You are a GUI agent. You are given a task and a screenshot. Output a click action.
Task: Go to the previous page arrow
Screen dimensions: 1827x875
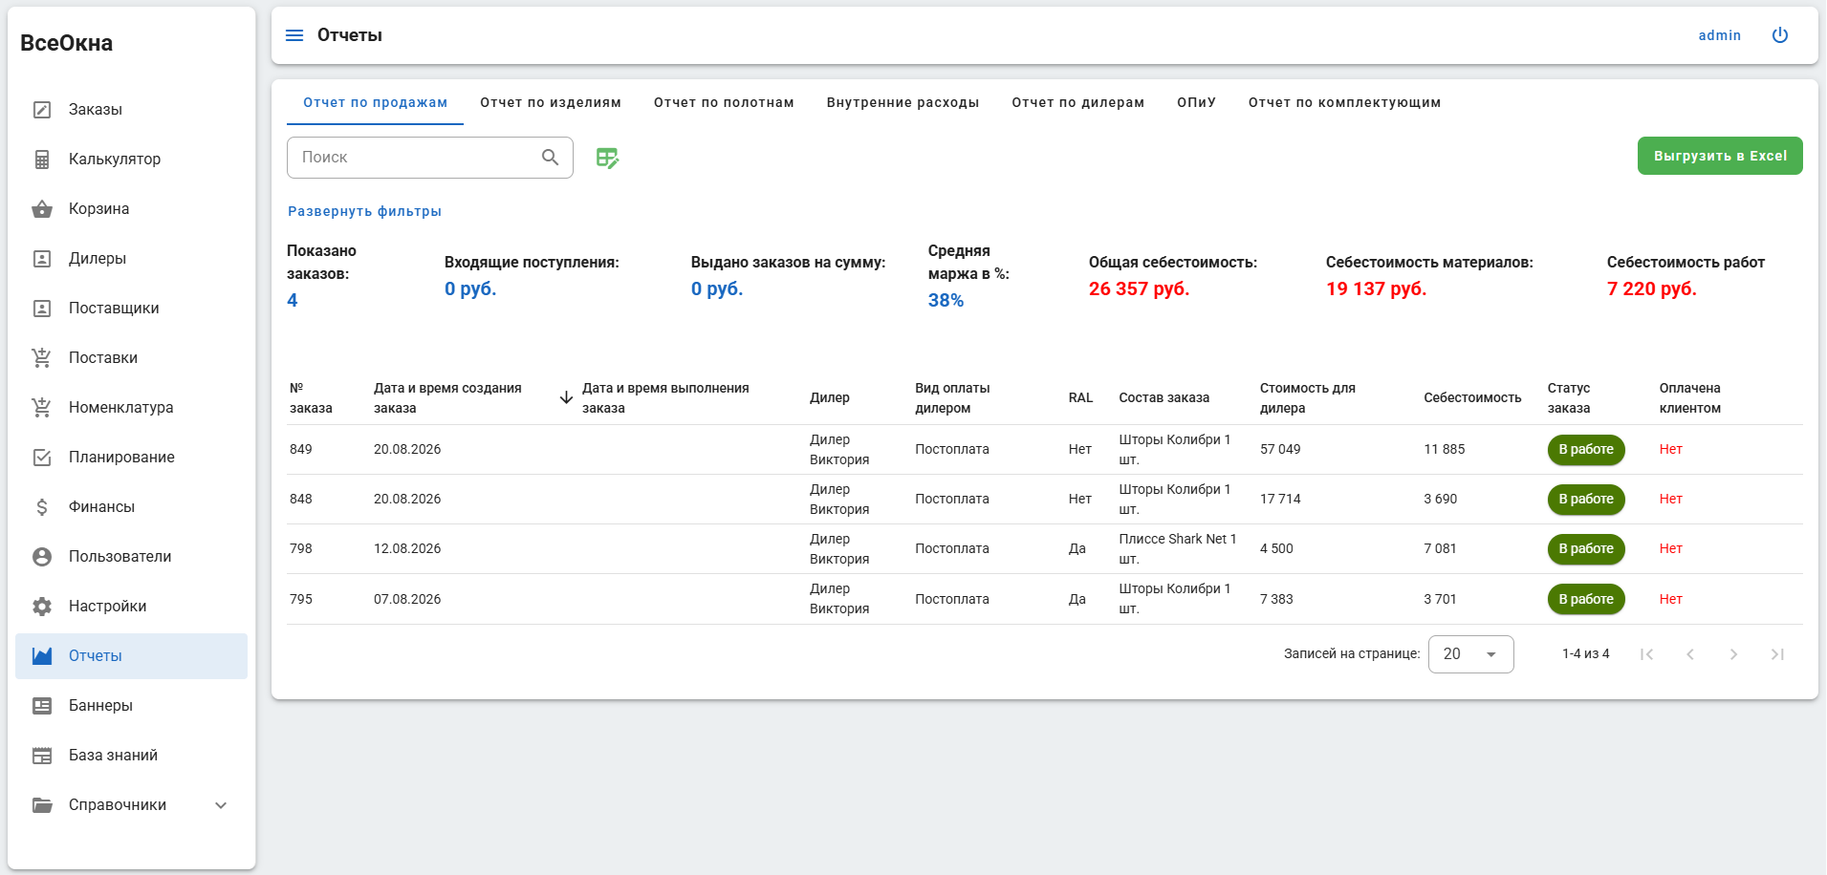(1690, 654)
